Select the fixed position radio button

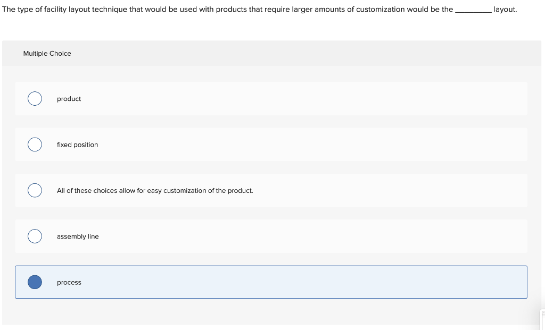[x=35, y=144]
